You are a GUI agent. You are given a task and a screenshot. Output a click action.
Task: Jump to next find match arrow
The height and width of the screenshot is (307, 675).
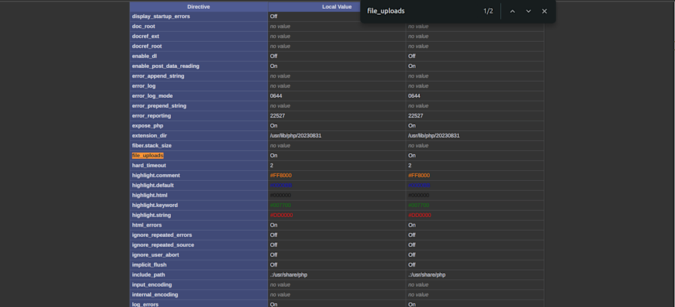(x=529, y=11)
